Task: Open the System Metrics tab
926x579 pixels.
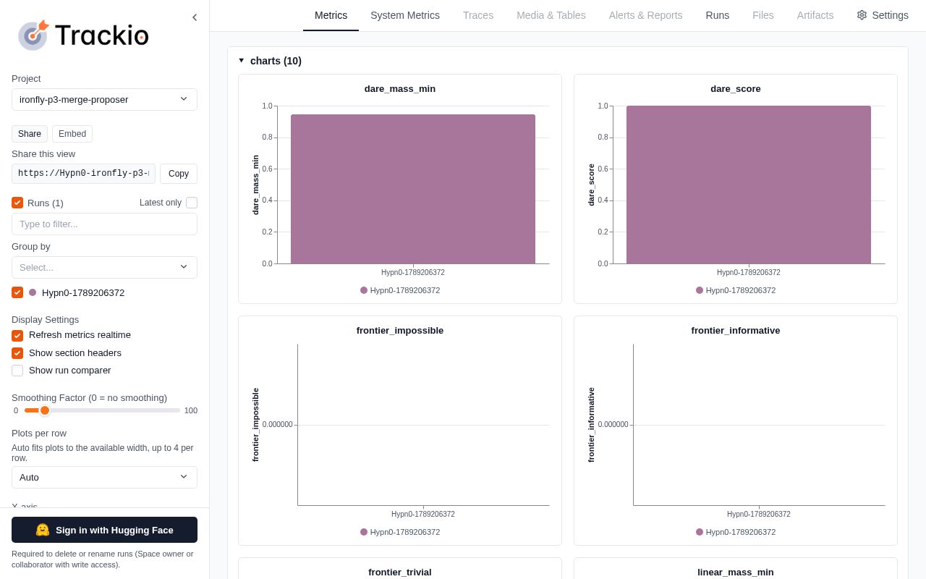Action: tap(405, 15)
